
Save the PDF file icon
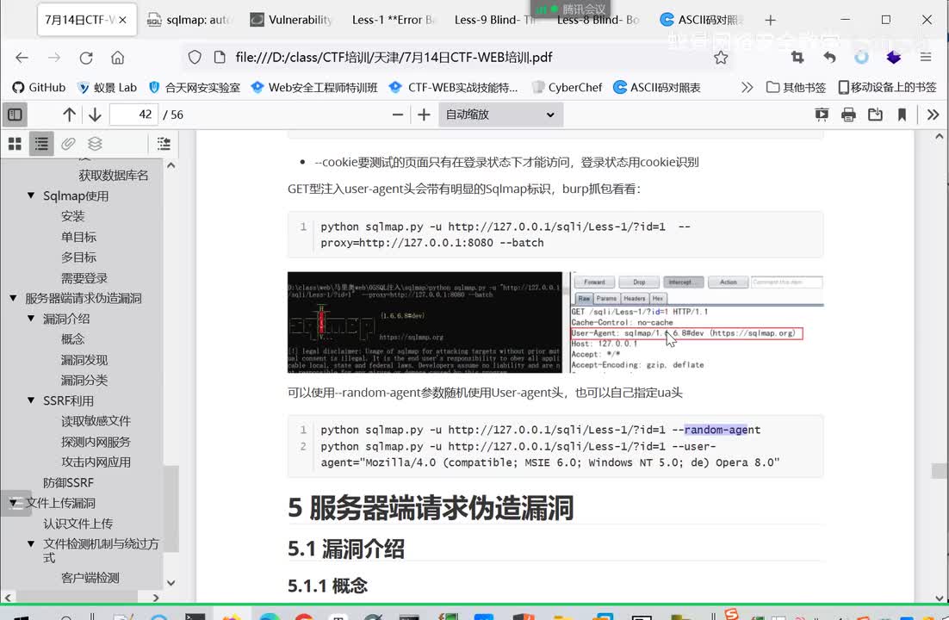[x=875, y=115]
